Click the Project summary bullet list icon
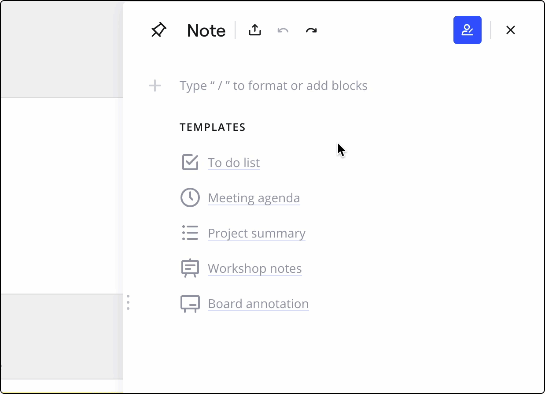 190,233
